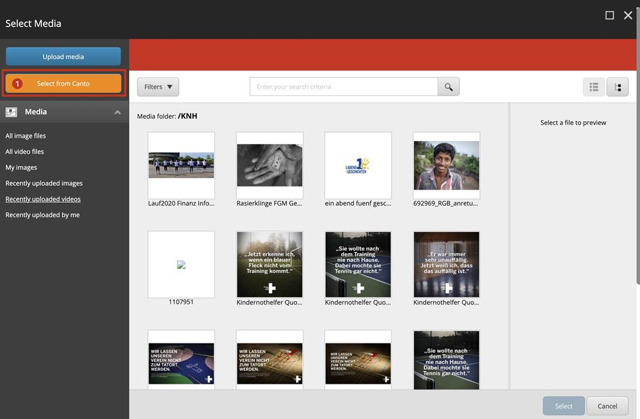This screenshot has height=419, width=640.
Task: Choose Select from Canto button
Action: [63, 84]
